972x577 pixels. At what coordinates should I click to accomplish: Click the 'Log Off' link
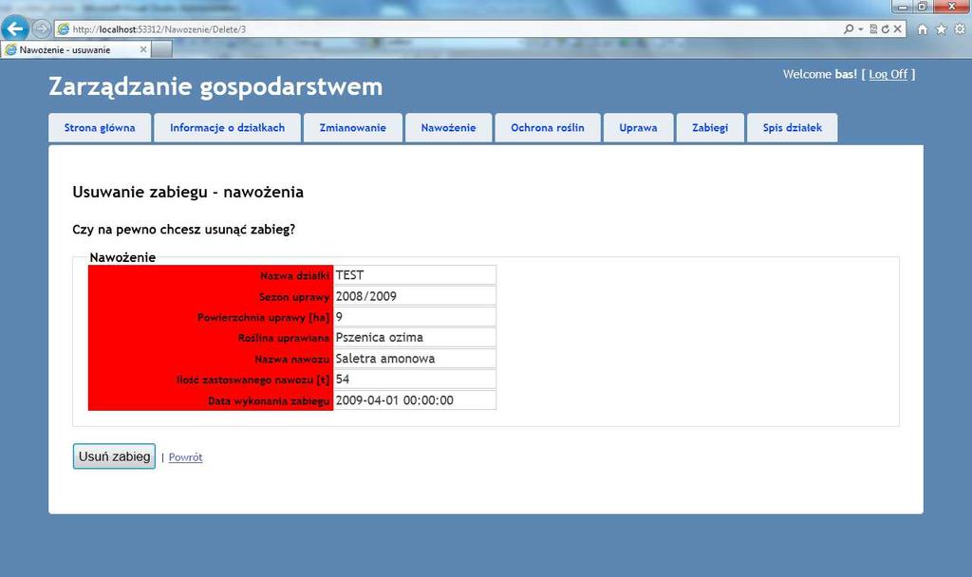[888, 74]
